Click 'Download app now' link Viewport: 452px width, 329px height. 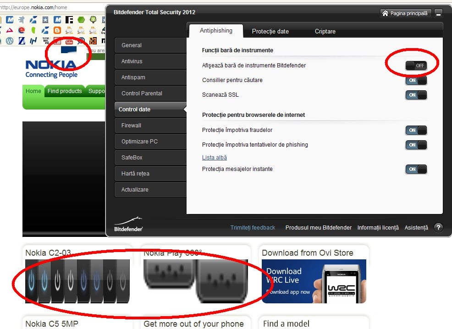pos(288,292)
